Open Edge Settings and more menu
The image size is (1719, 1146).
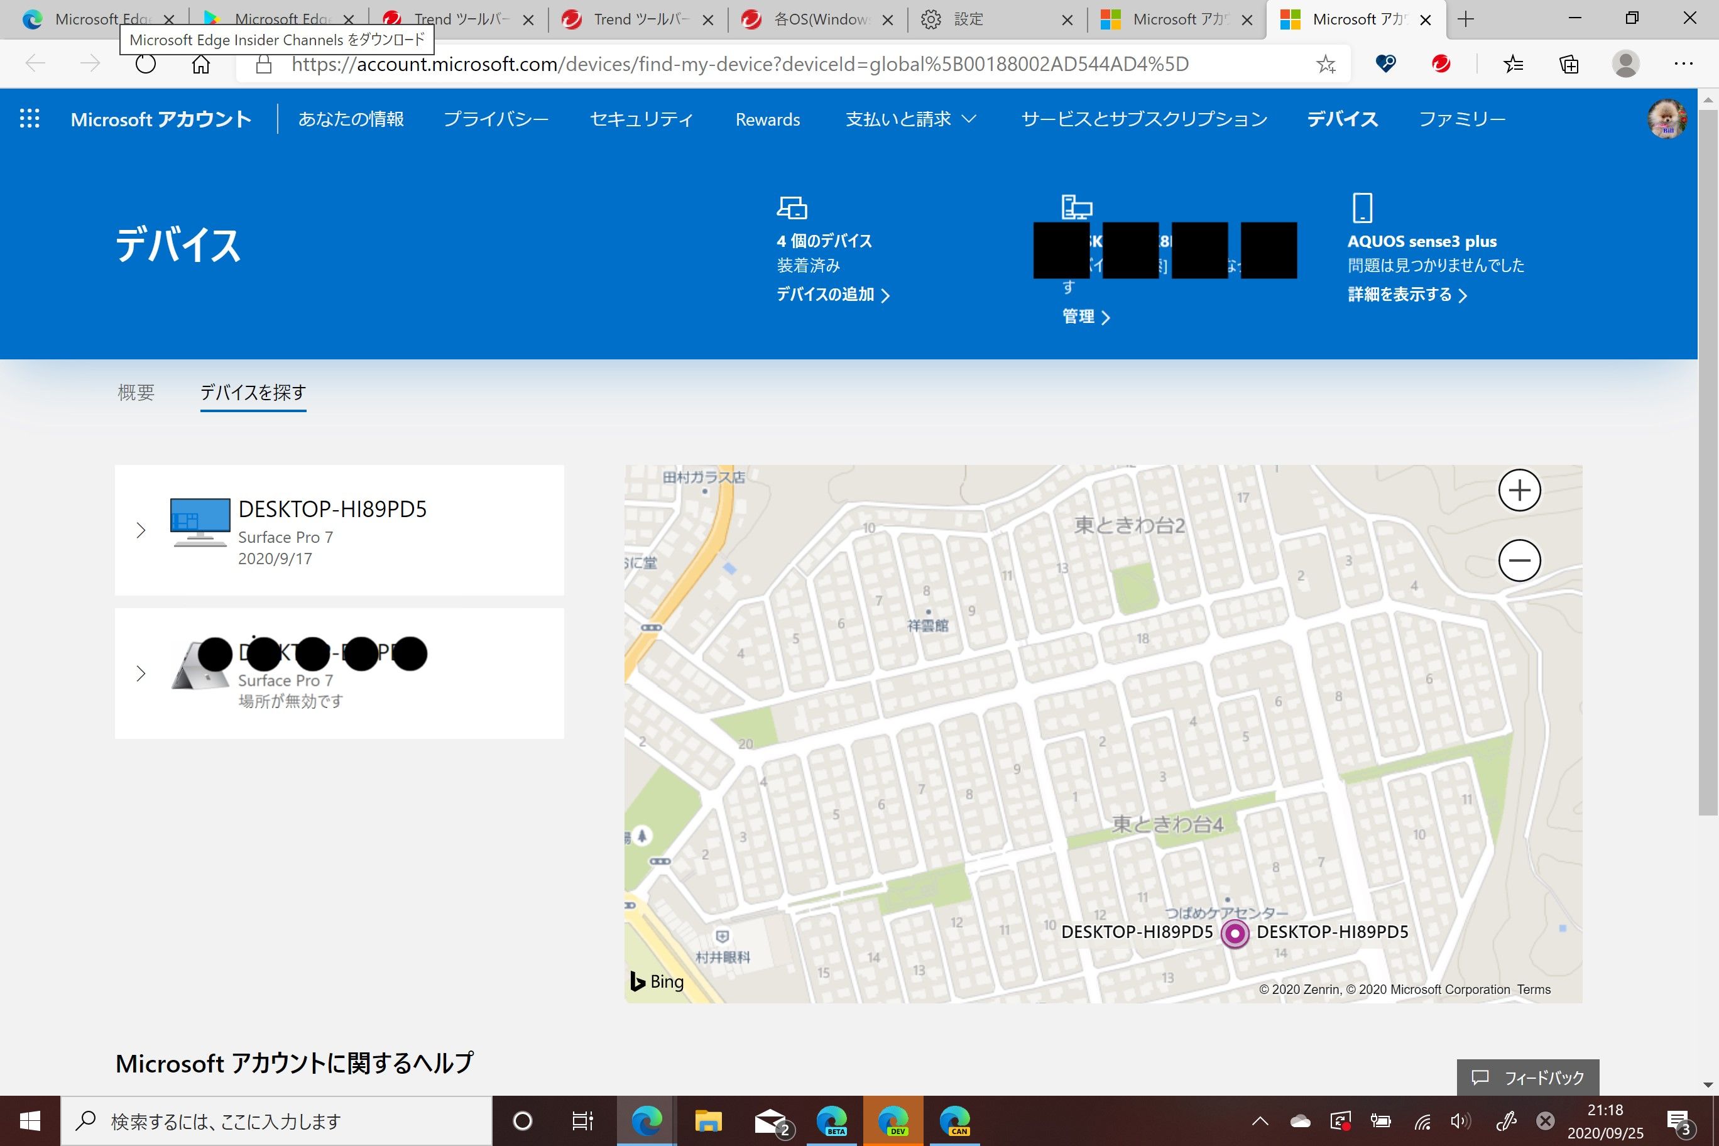tap(1683, 64)
